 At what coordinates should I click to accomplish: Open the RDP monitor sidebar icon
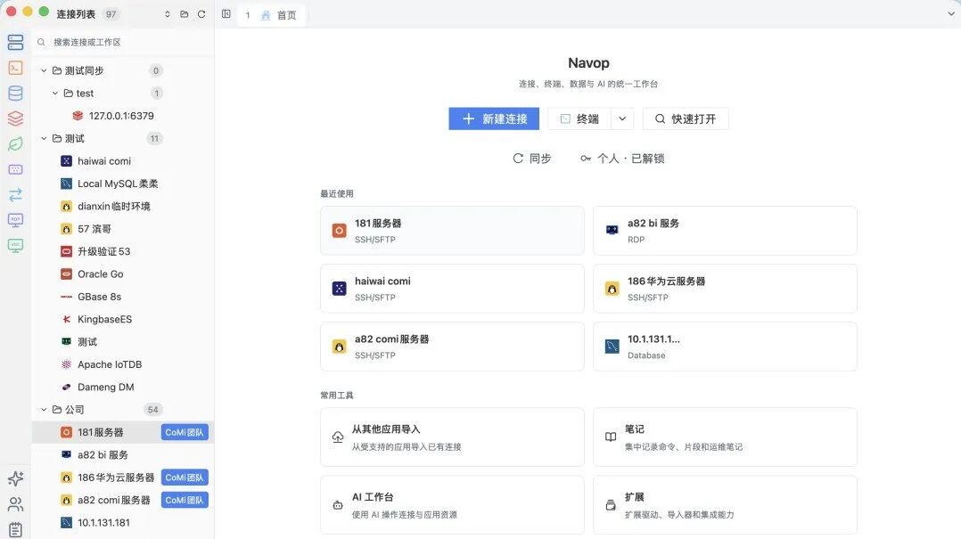click(15, 220)
